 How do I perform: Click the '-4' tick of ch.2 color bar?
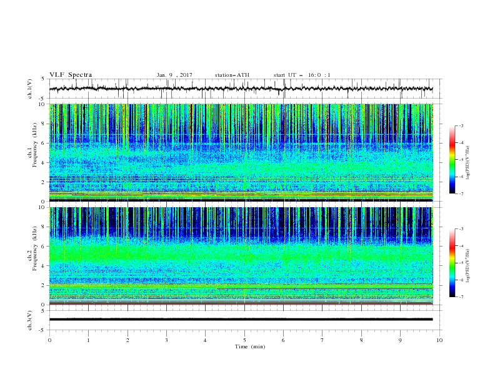(461, 246)
